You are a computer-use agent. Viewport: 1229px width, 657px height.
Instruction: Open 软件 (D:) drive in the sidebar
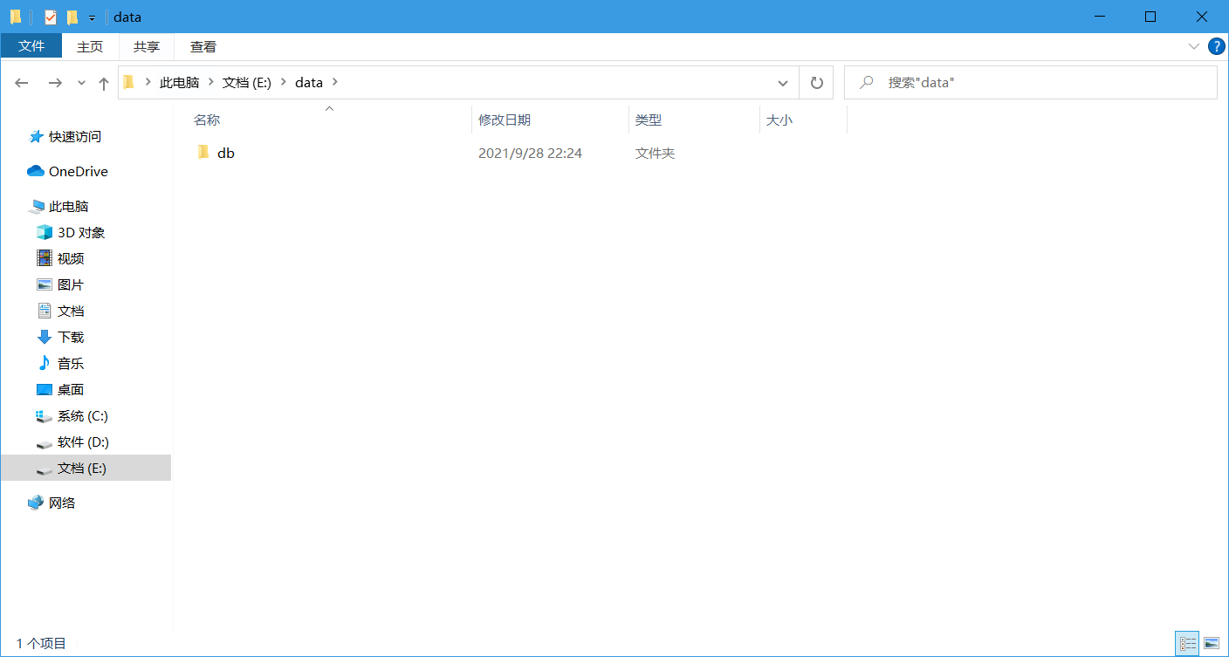coord(83,441)
